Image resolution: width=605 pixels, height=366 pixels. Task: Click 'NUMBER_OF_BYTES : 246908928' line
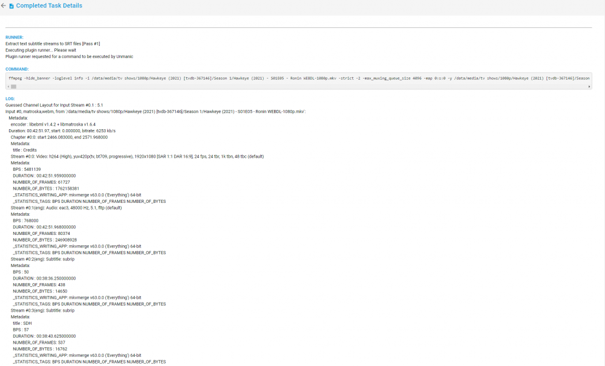45,240
